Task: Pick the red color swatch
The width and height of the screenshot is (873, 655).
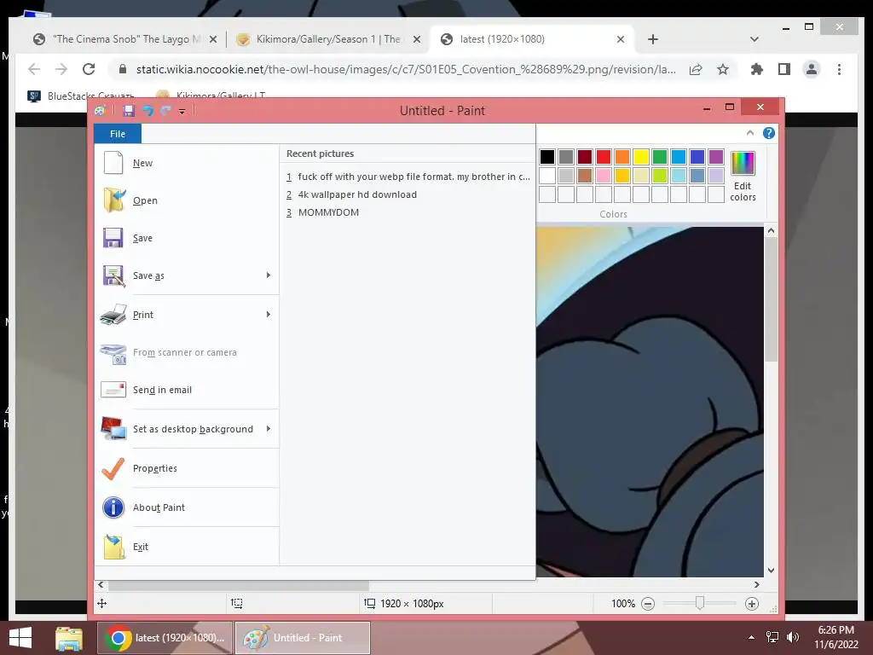Action: click(604, 157)
